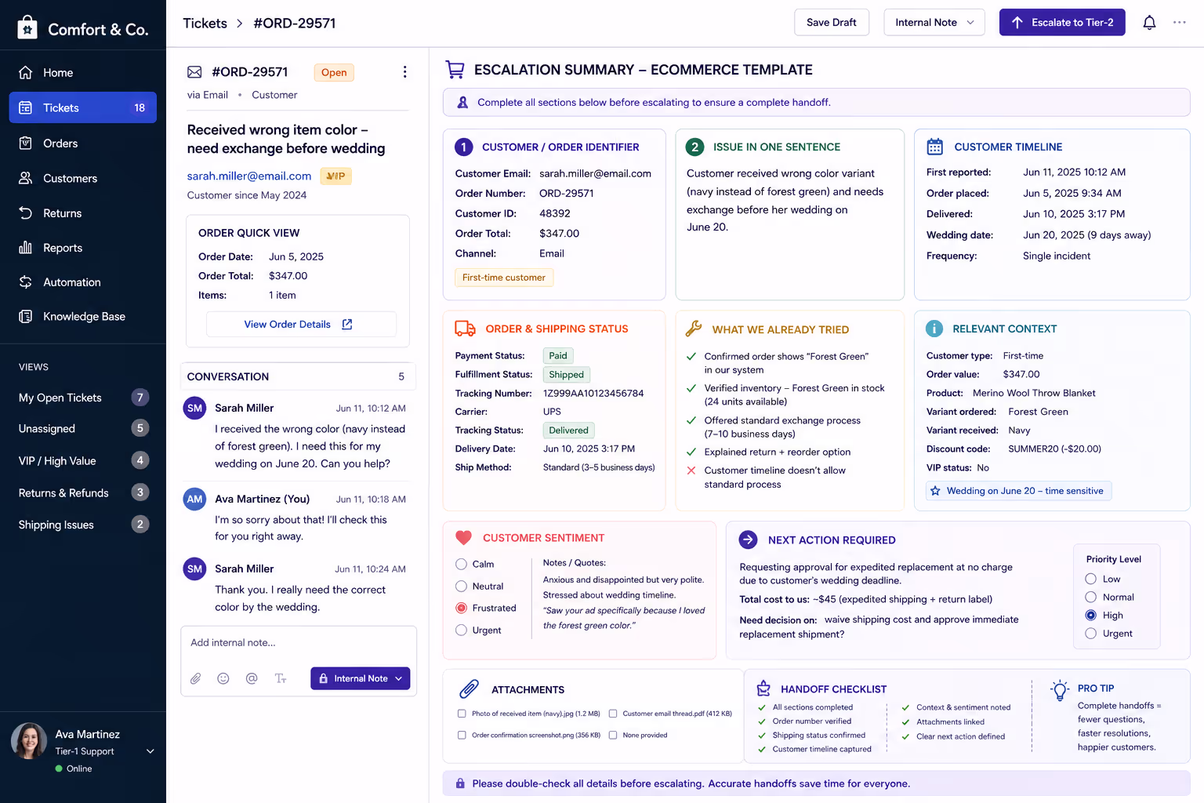Click the paperclip icon in Attachments section
This screenshot has width=1204, height=803.
[x=469, y=689]
